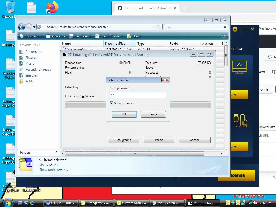Click Show Desktop quick launch icon
Screen dimensions: 276x207
click(x=19, y=203)
